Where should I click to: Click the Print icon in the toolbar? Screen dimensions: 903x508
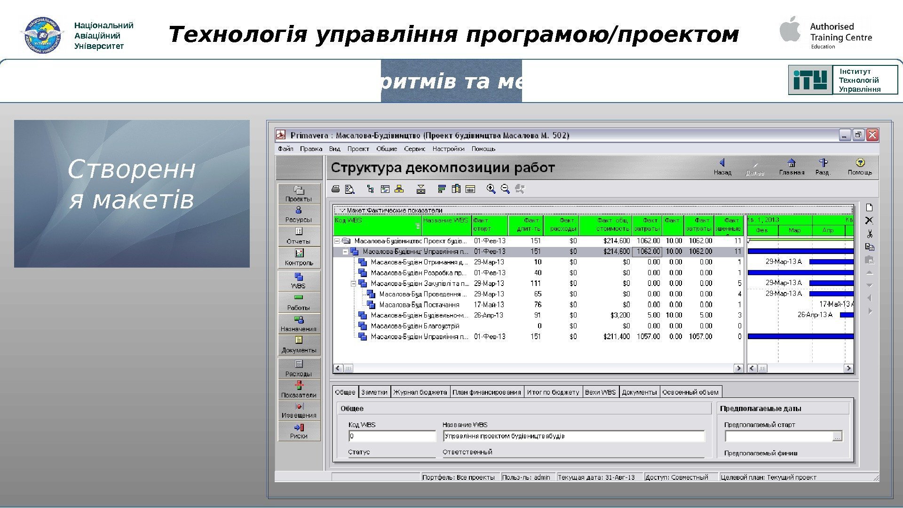[335, 189]
